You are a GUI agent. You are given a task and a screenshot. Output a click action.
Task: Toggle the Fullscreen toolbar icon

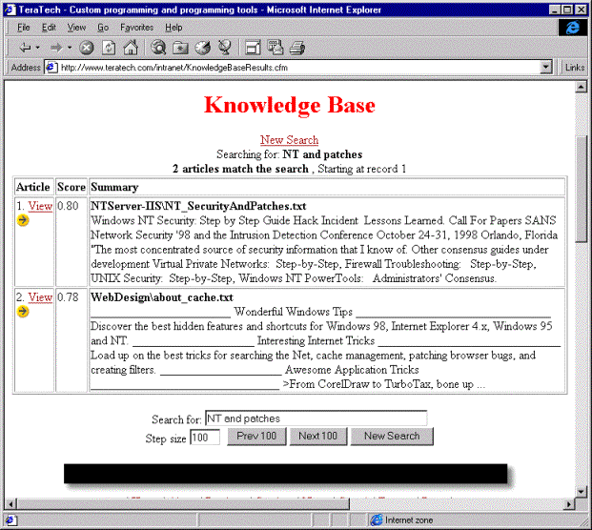(x=253, y=48)
